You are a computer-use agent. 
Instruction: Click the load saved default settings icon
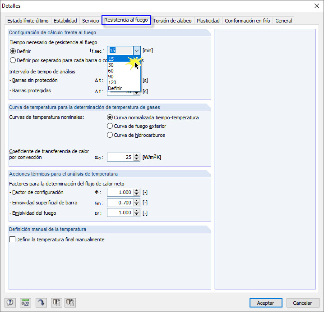pyautogui.click(x=70, y=303)
